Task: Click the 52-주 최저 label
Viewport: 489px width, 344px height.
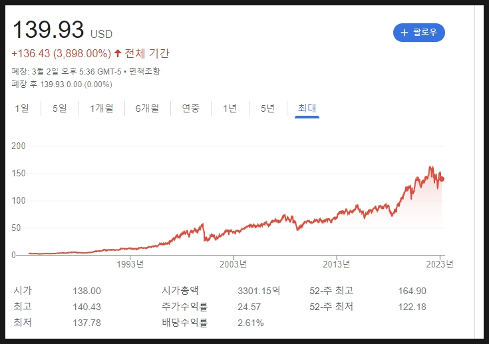Action: tap(331, 307)
